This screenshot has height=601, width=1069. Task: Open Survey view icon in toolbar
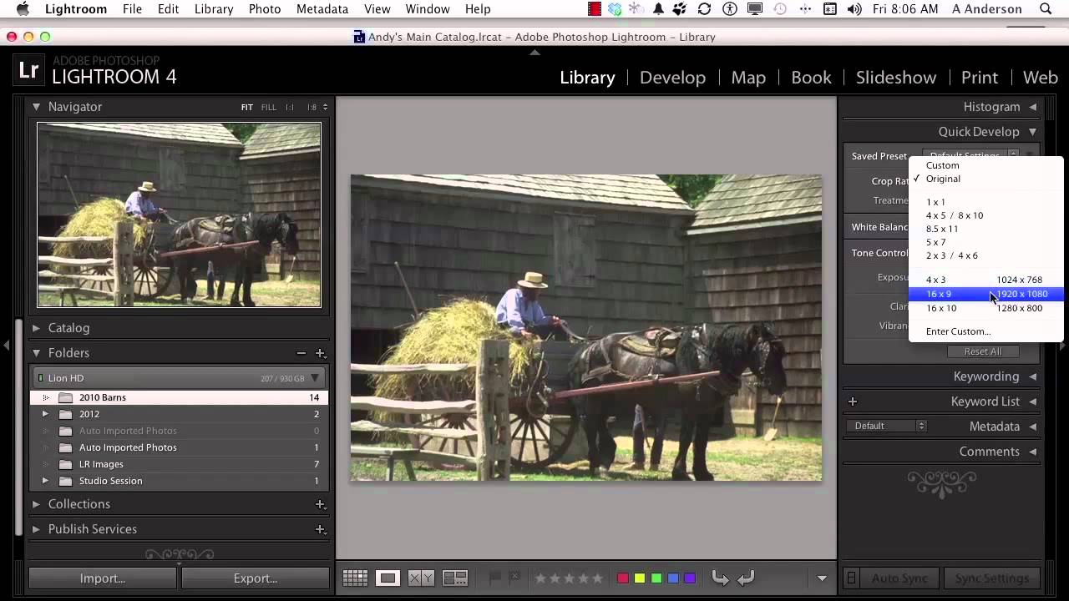click(x=455, y=578)
